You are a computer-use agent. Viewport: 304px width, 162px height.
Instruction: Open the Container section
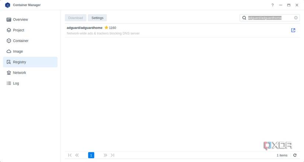click(30, 41)
